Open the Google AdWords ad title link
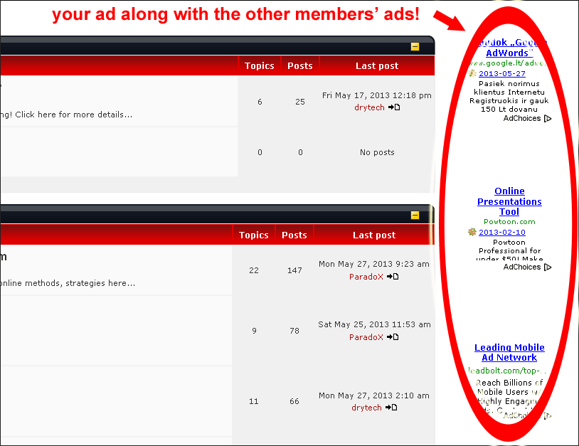Screen dimensions: 579x446 point(509,48)
